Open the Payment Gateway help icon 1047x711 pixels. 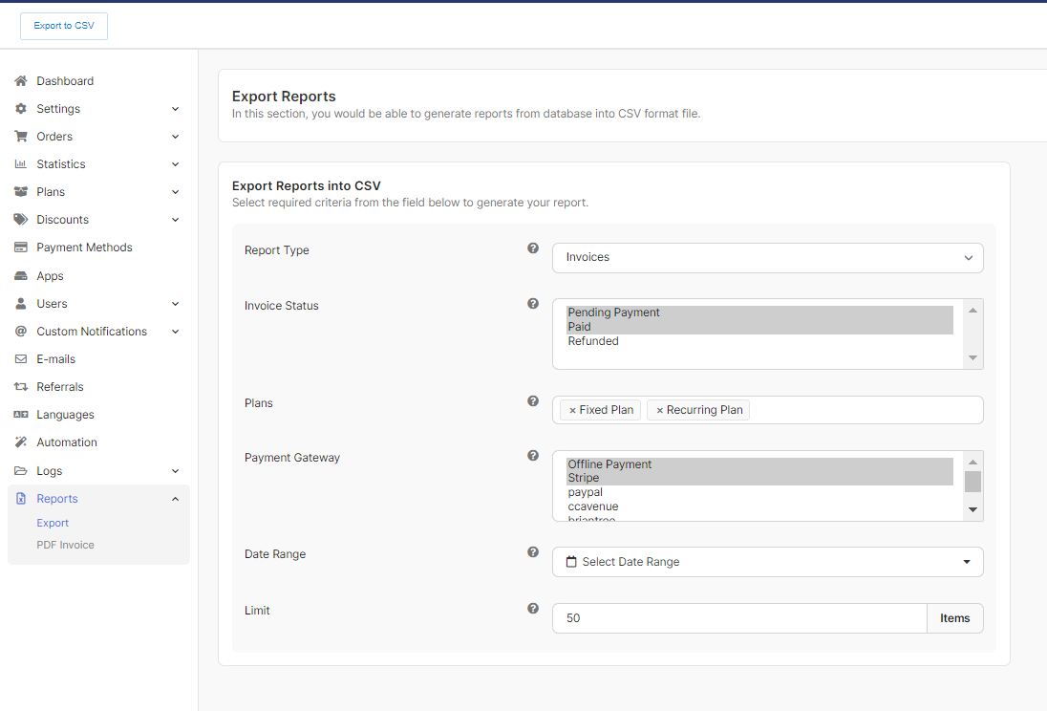[x=533, y=456]
